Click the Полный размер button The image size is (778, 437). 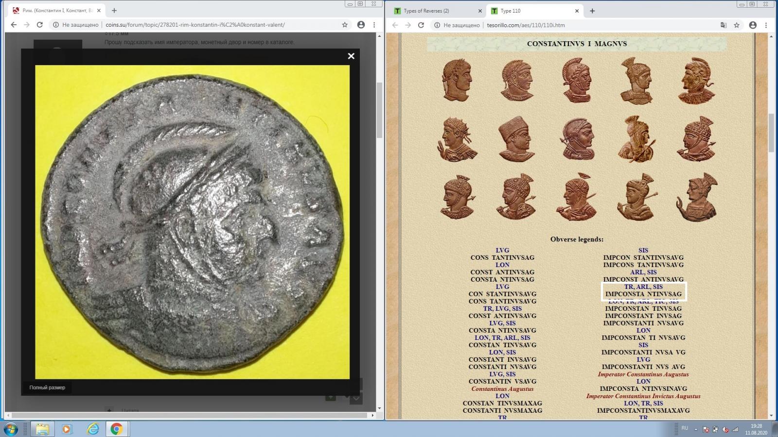point(47,387)
